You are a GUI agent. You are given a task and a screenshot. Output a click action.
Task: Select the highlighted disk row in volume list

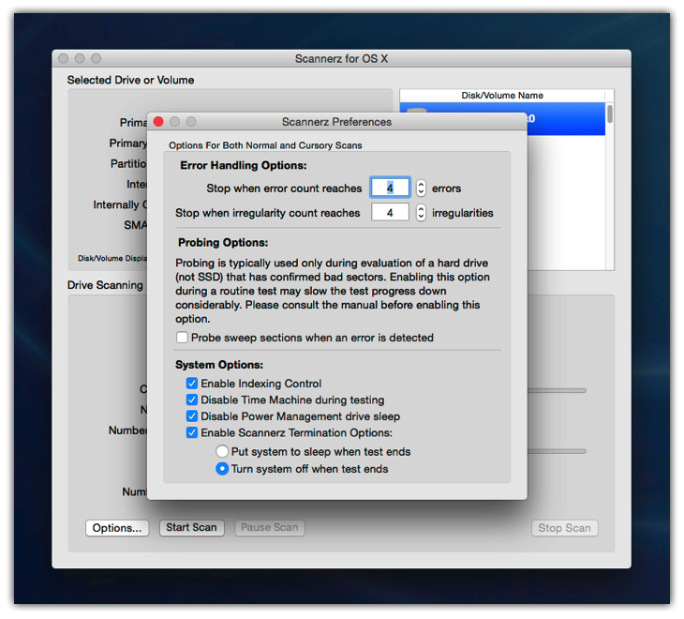(566, 119)
